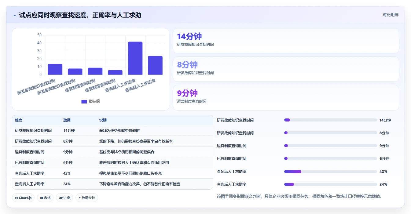Select the cell 基线需与试点使用相同的问题集合
Viewport: 411px width, 214px height.
click(x=127, y=152)
